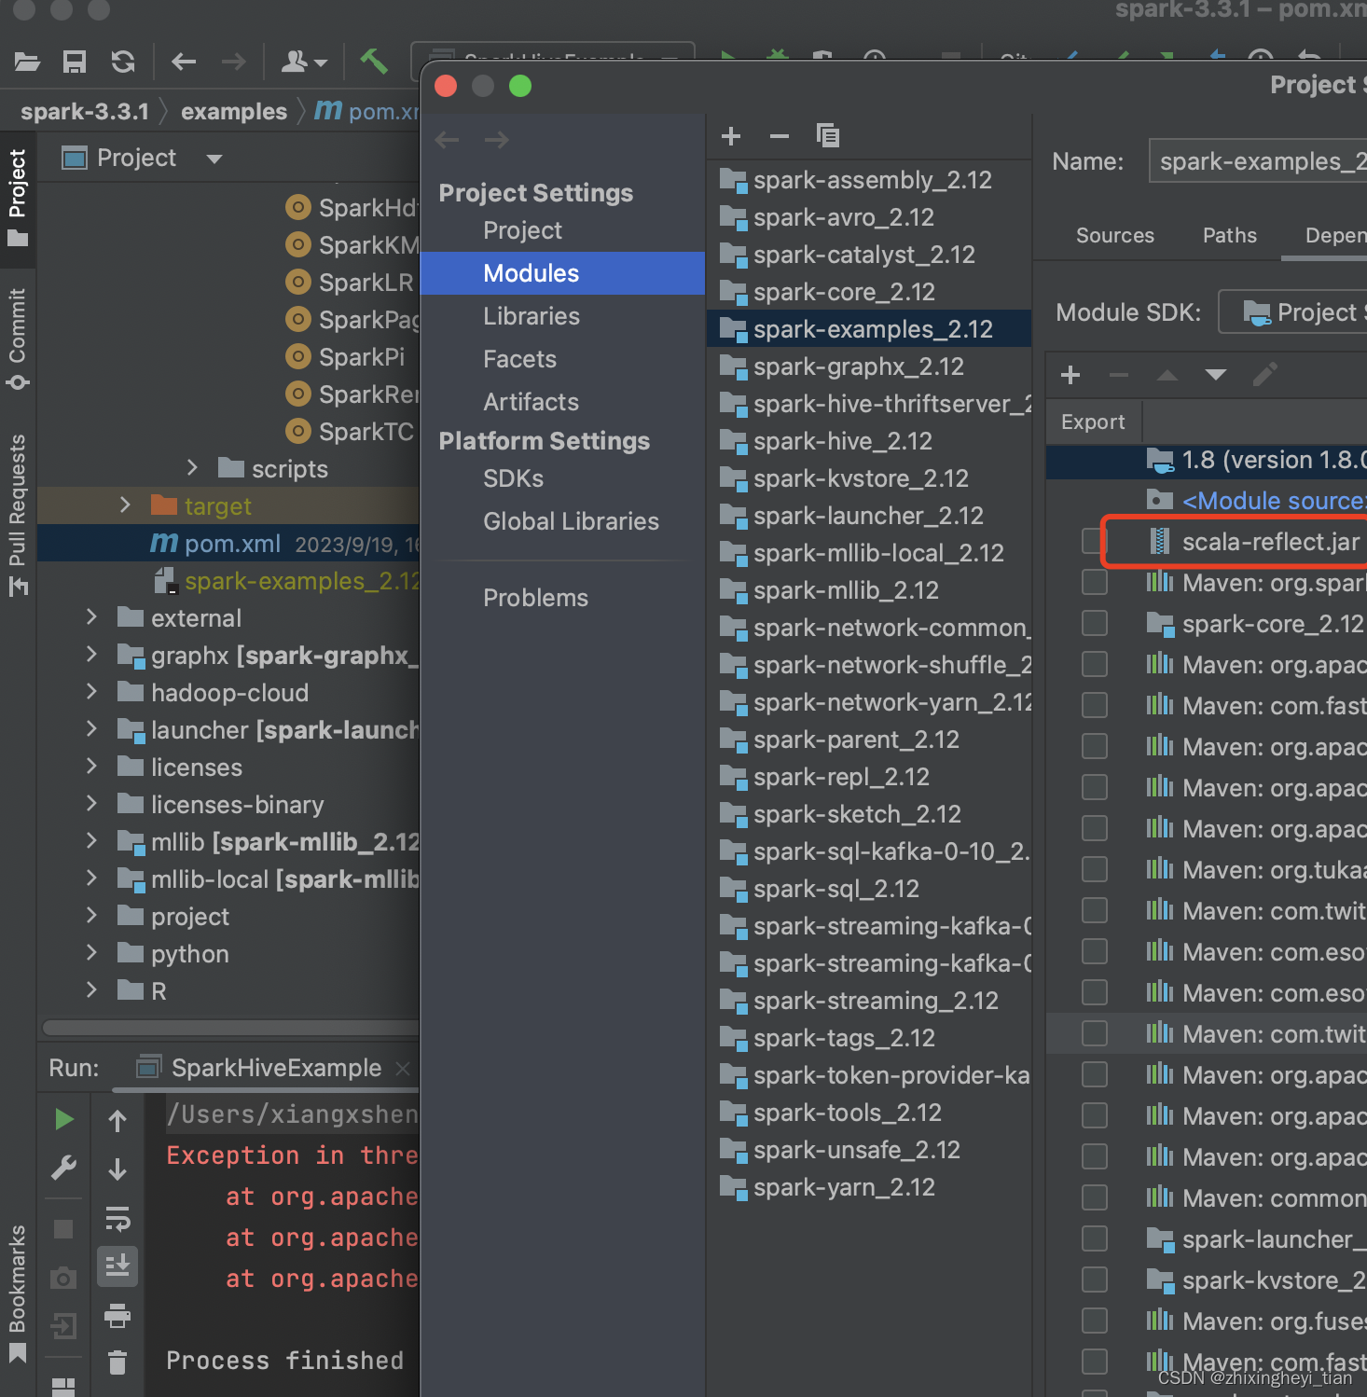Navigate back with main toolbar left arrow

click(184, 62)
